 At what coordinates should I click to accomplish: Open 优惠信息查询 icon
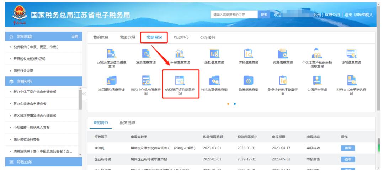pyautogui.click(x=283, y=53)
